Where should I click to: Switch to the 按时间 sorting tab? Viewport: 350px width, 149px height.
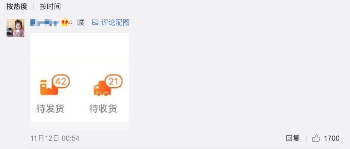(x=50, y=6)
